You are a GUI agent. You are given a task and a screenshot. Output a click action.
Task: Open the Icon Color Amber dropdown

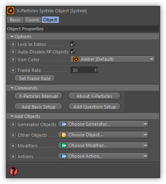coord(113,59)
